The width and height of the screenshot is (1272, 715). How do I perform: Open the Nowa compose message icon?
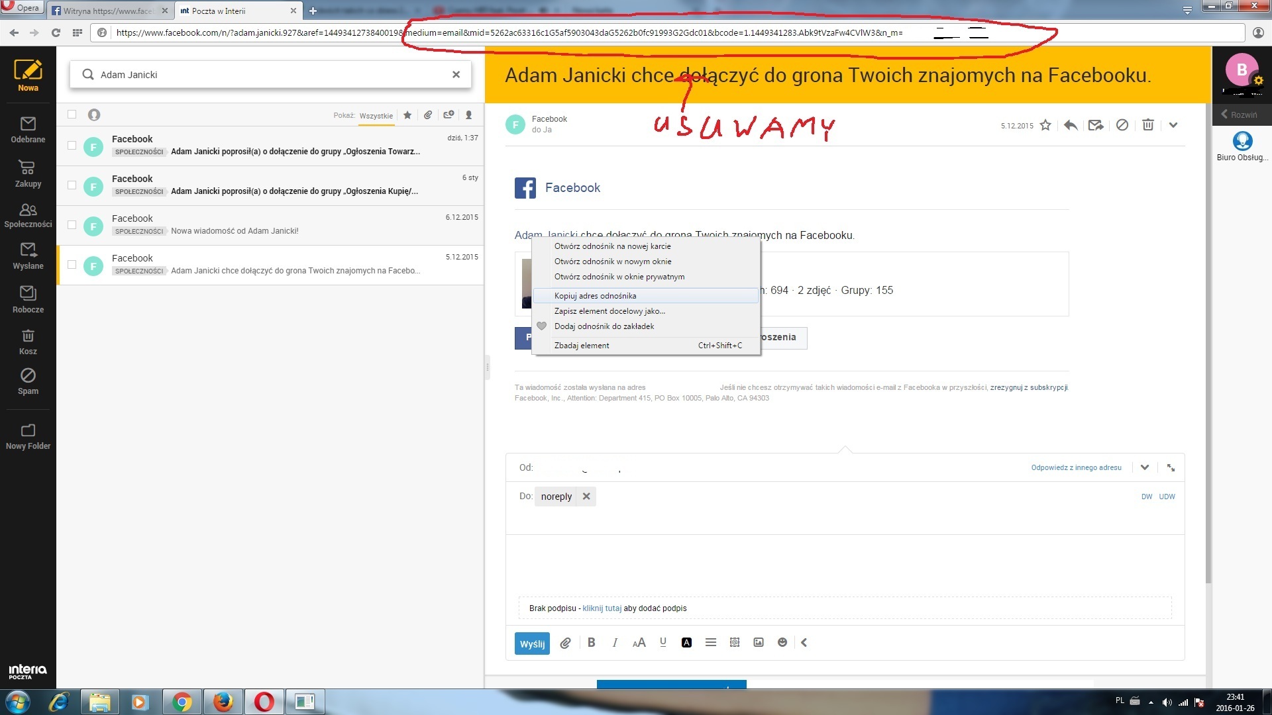[x=28, y=75]
